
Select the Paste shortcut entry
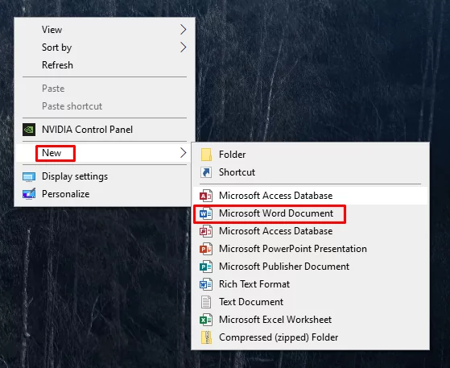point(105,106)
